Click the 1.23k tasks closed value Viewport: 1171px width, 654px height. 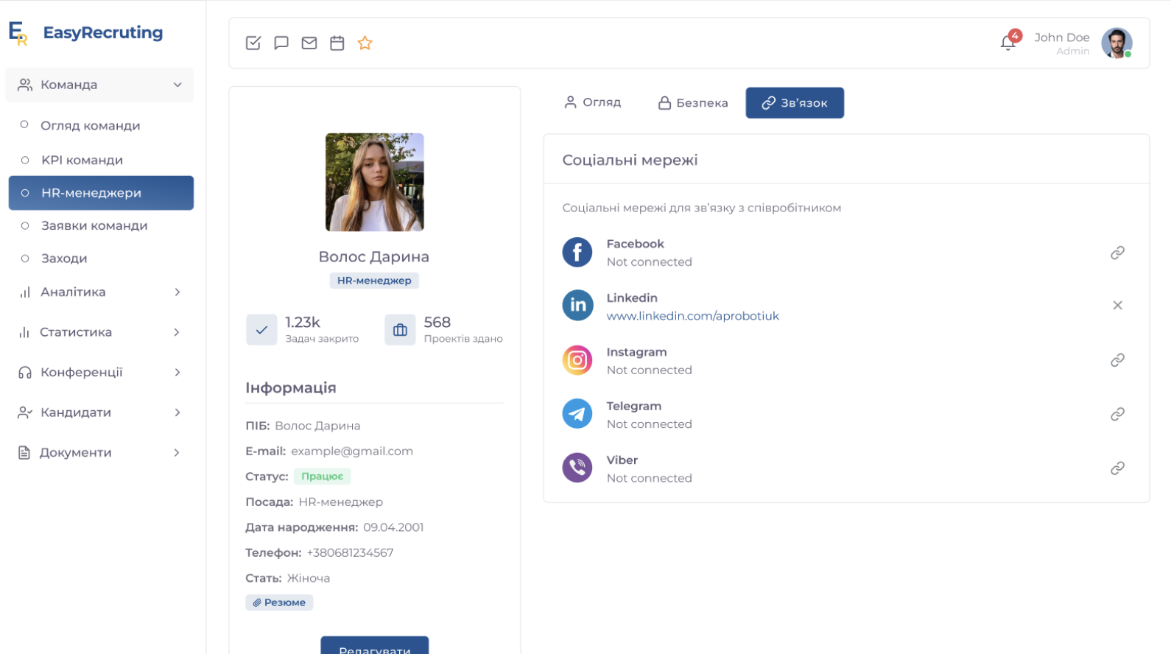point(303,322)
